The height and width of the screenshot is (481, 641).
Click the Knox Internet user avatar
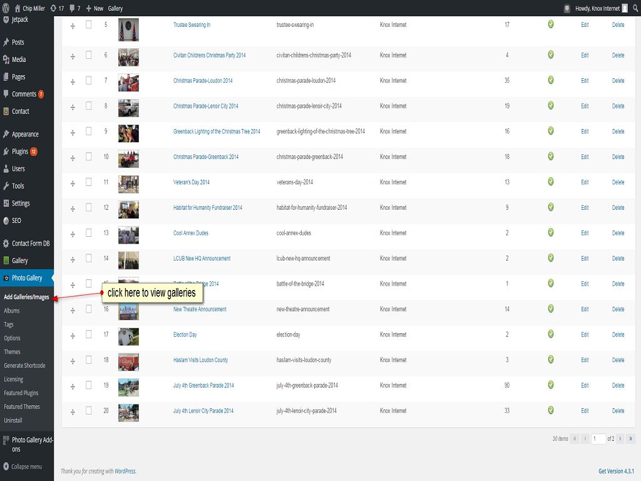pyautogui.click(x=625, y=8)
